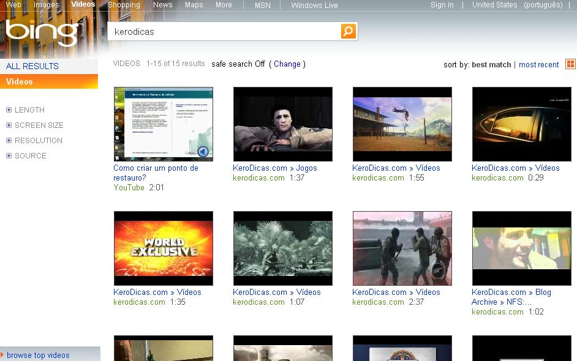Open the Images tab
Viewport: 577px width, 361px height.
coord(47,5)
